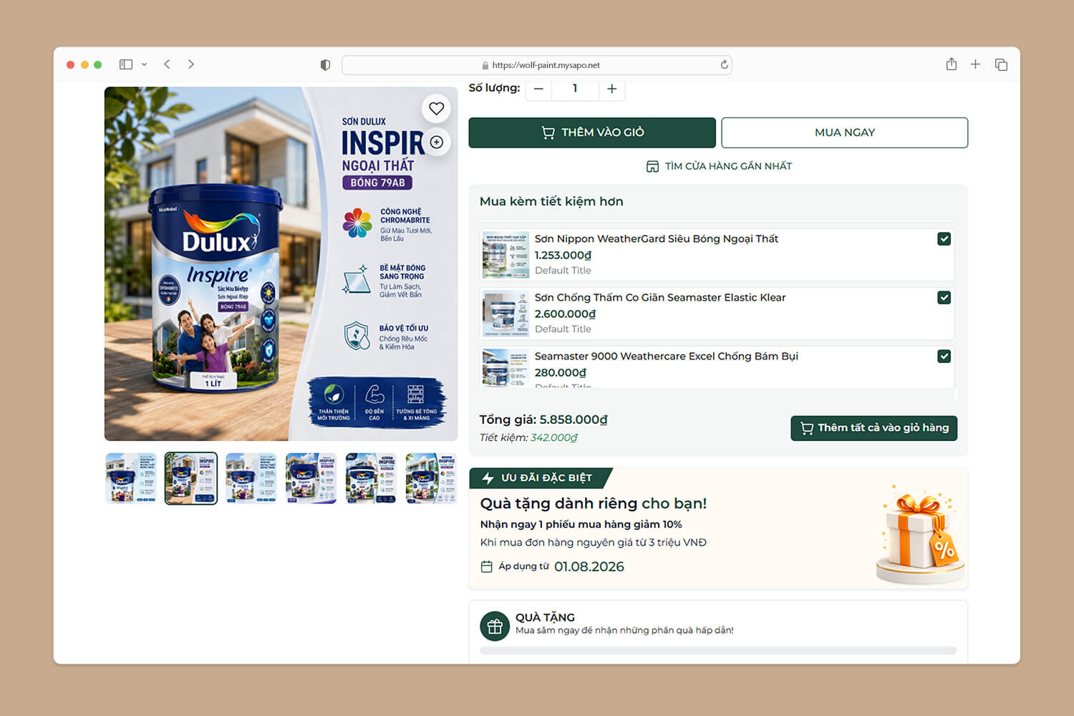Image resolution: width=1074 pixels, height=716 pixels.
Task: Click the Seamaster 9000 price 280.000₫
Action: (x=561, y=372)
